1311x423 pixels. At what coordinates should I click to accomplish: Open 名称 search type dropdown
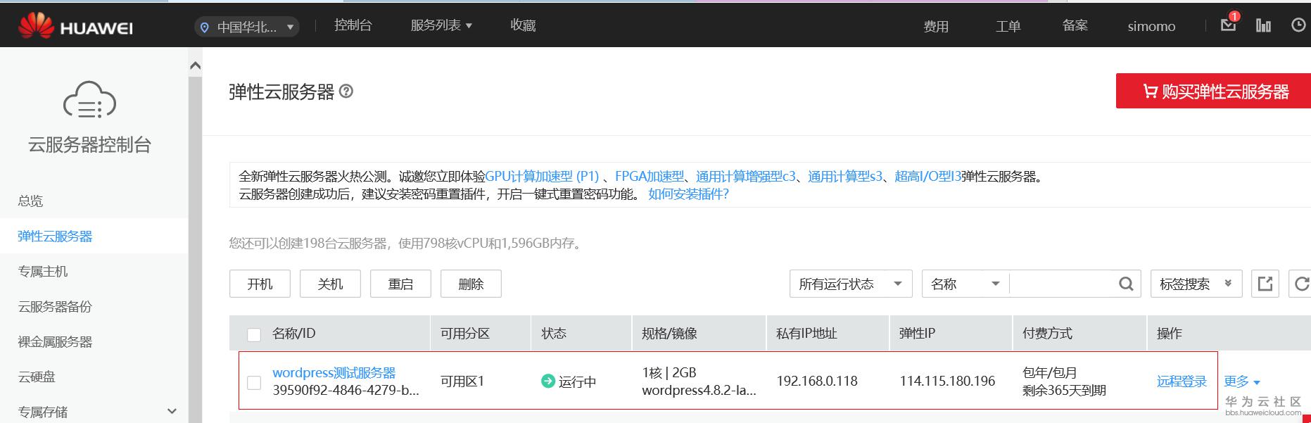(965, 284)
